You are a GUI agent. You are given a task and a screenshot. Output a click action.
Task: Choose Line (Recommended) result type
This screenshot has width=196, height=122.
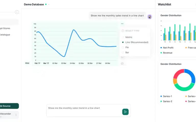137,42
